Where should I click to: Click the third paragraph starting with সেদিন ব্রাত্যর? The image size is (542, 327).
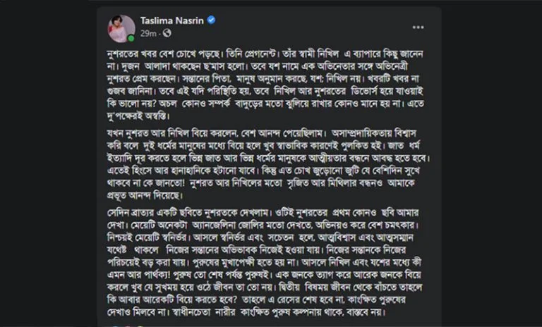coord(265,262)
